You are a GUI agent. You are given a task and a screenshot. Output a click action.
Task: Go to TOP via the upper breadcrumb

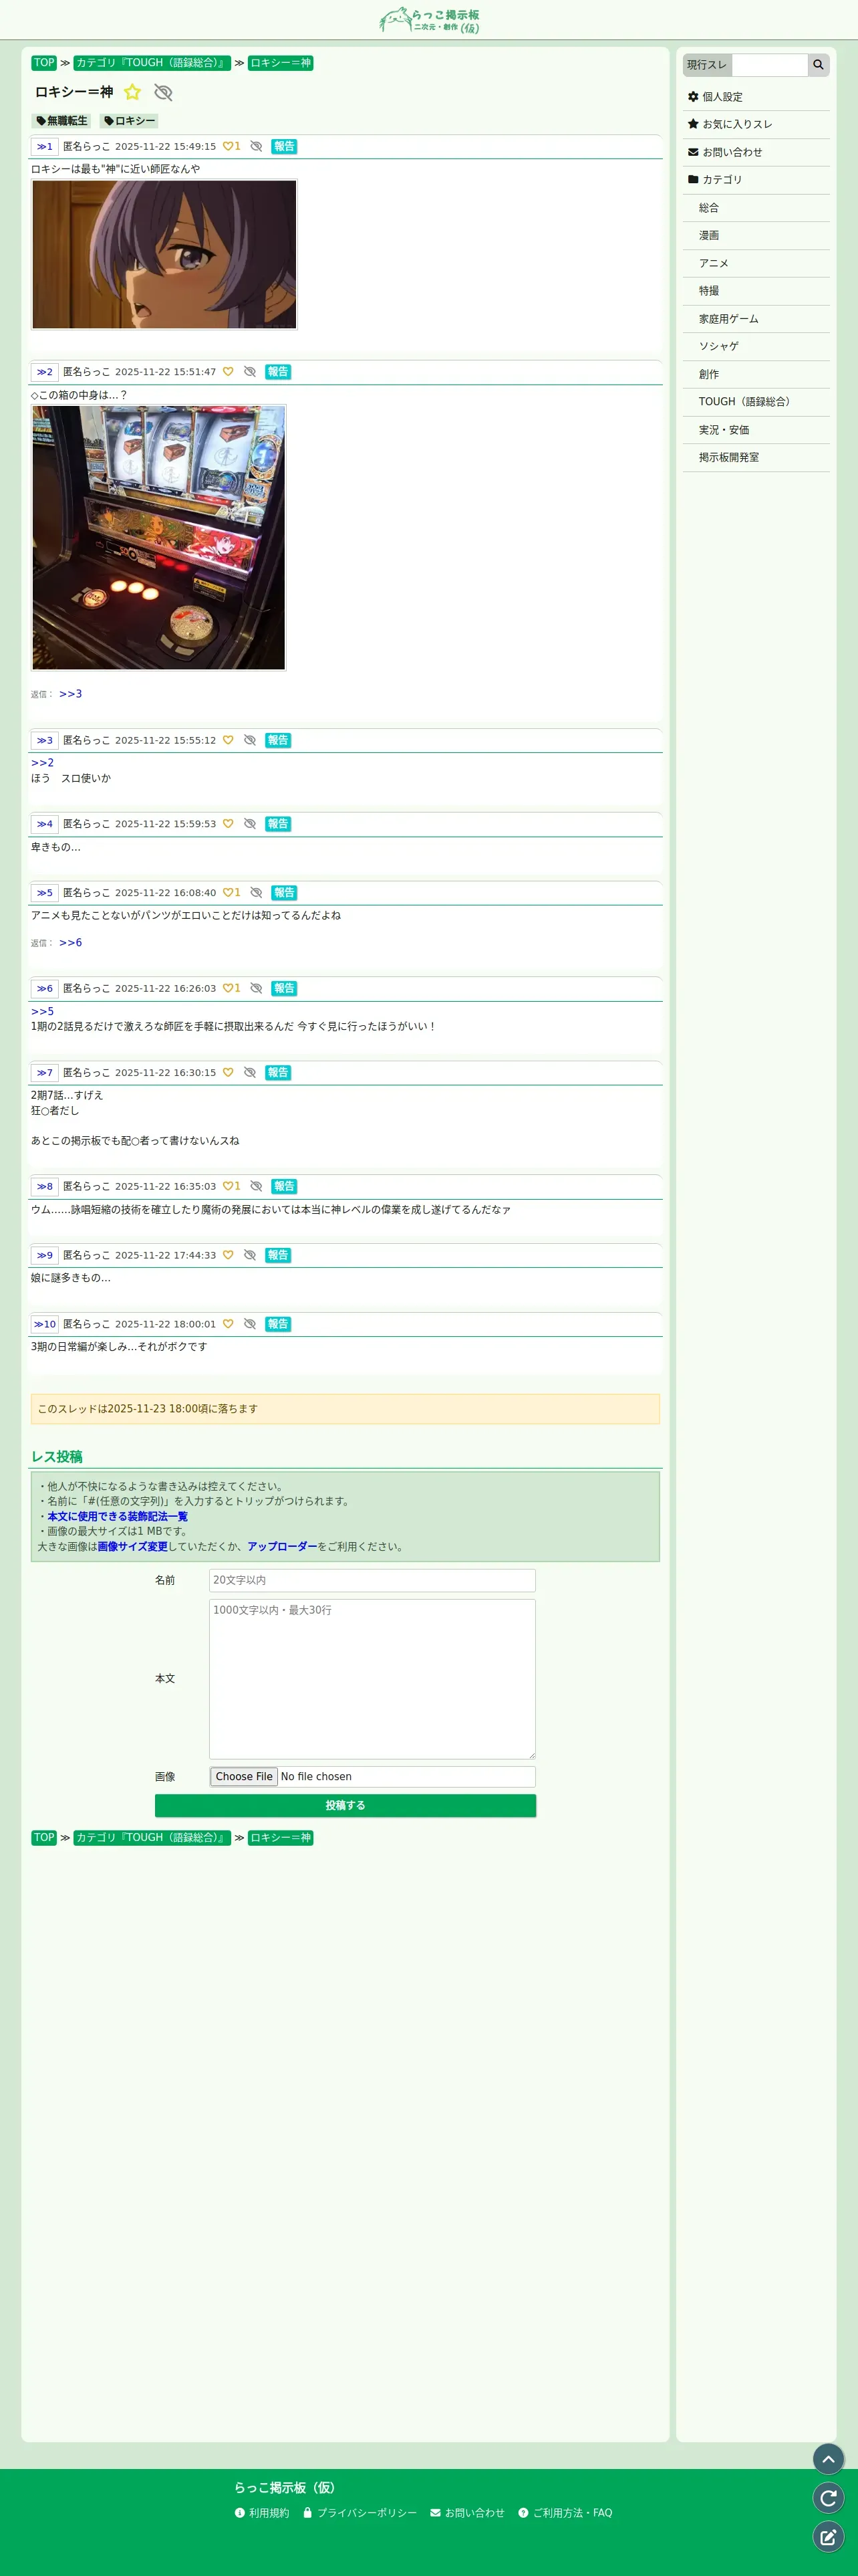(44, 63)
